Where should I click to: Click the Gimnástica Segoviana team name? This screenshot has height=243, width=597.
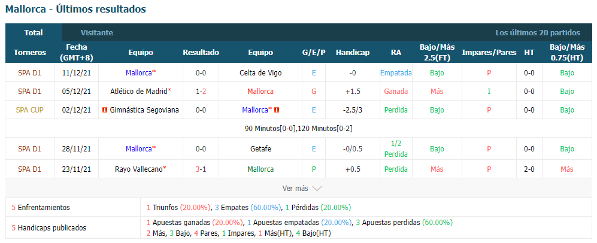tap(144, 110)
